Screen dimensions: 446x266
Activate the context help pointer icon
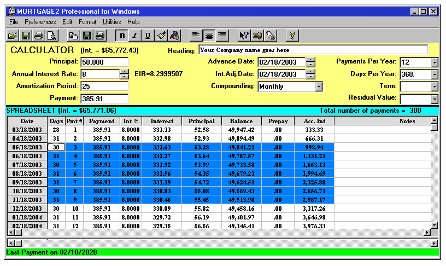pos(244,36)
